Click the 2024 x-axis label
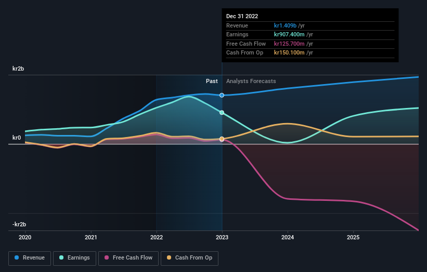 click(x=288, y=238)
